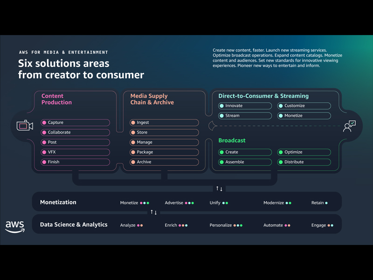Click the Broadcast heading
This screenshot has width=373, height=280.
[x=232, y=140]
